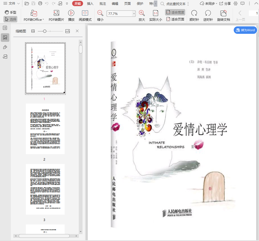Click the export to Word quick icon
Screen dimensions: 259x241
point(60,3)
